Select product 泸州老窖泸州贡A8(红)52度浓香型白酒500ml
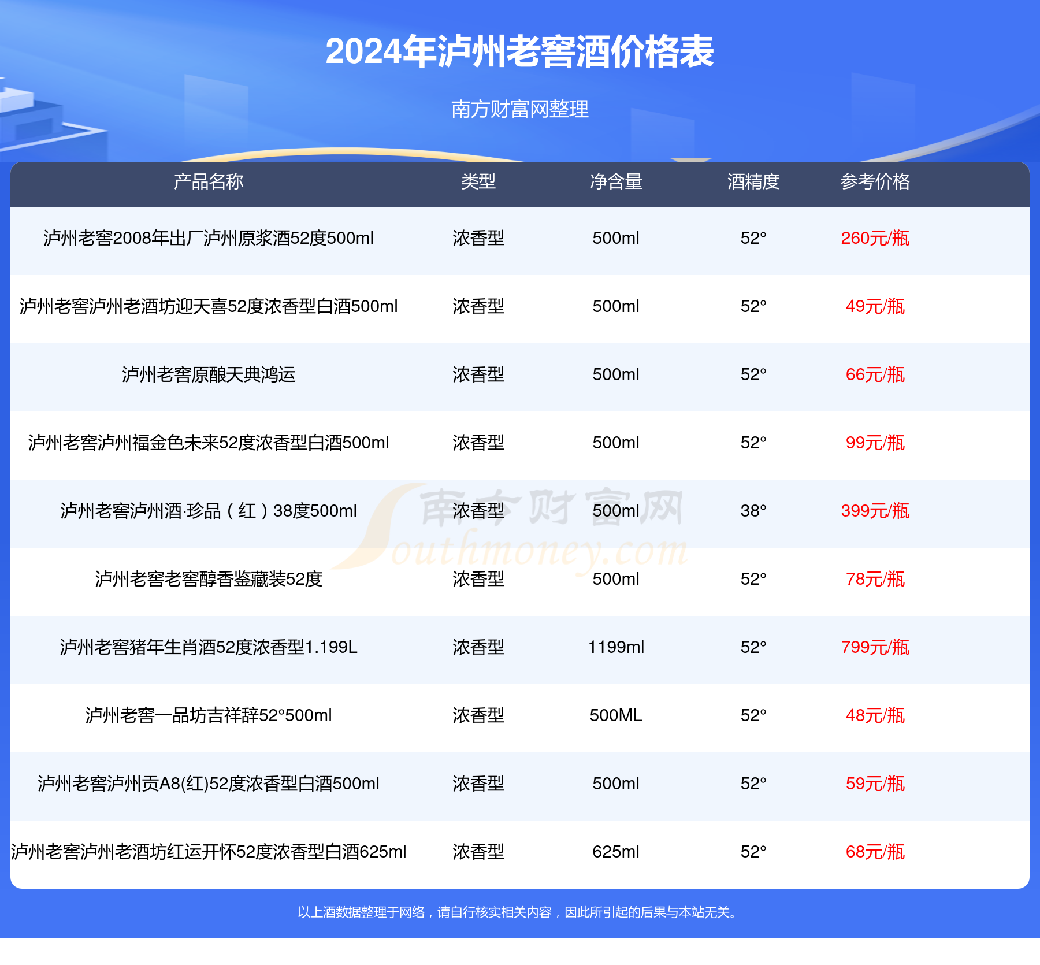Screen dimensions: 1040x965 (209, 784)
